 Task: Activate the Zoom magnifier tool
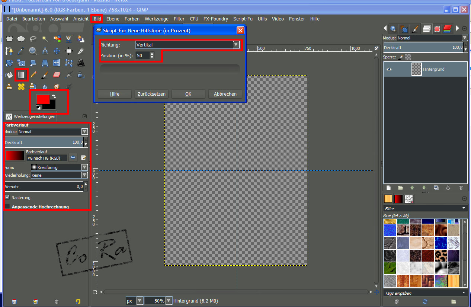33,51
